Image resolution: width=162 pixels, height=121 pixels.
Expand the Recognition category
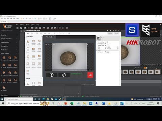tap(17, 46)
